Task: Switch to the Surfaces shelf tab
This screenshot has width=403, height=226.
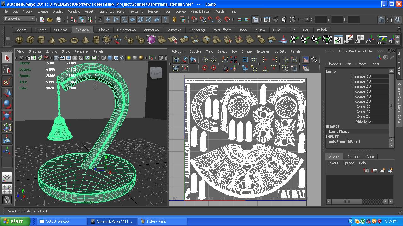Action: point(61,30)
